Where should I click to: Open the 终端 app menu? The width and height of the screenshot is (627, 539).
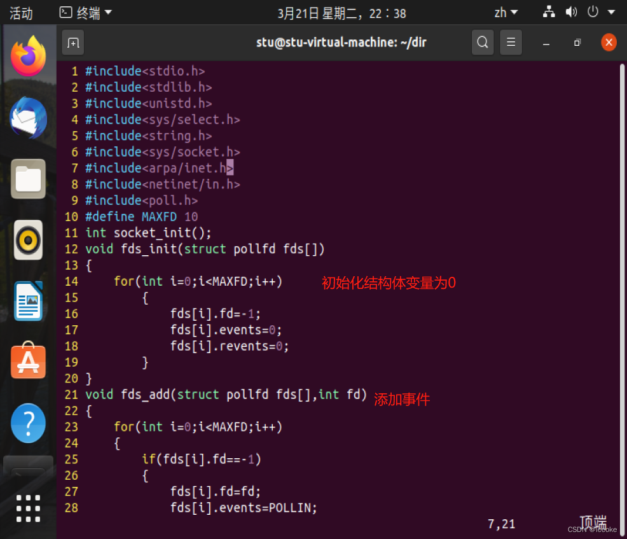pyautogui.click(x=86, y=13)
